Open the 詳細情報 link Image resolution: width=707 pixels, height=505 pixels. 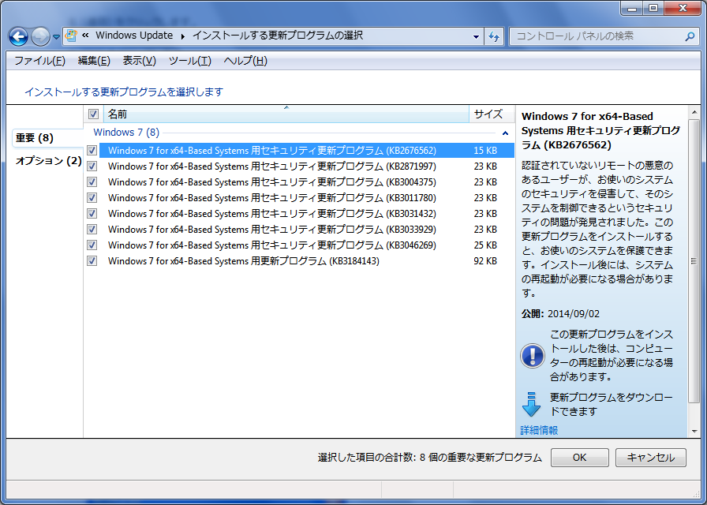[x=539, y=430]
